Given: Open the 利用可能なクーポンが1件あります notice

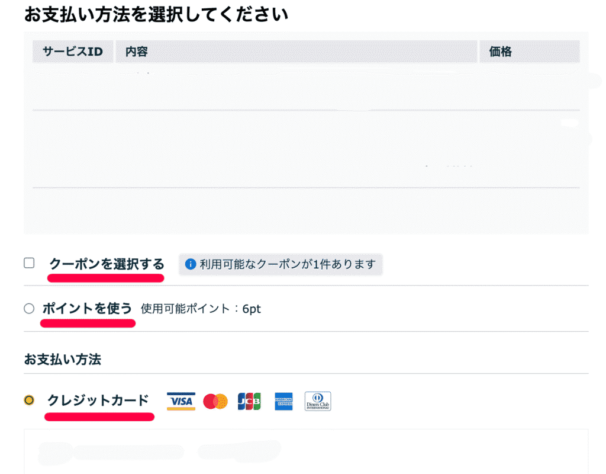Looking at the screenshot, I should pyautogui.click(x=288, y=264).
